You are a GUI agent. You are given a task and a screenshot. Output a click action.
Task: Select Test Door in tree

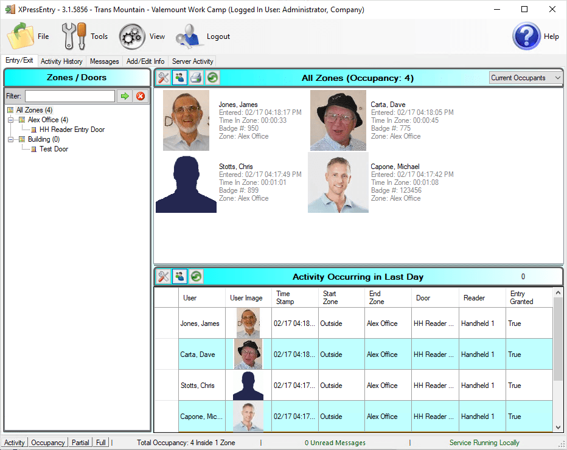pyautogui.click(x=54, y=149)
